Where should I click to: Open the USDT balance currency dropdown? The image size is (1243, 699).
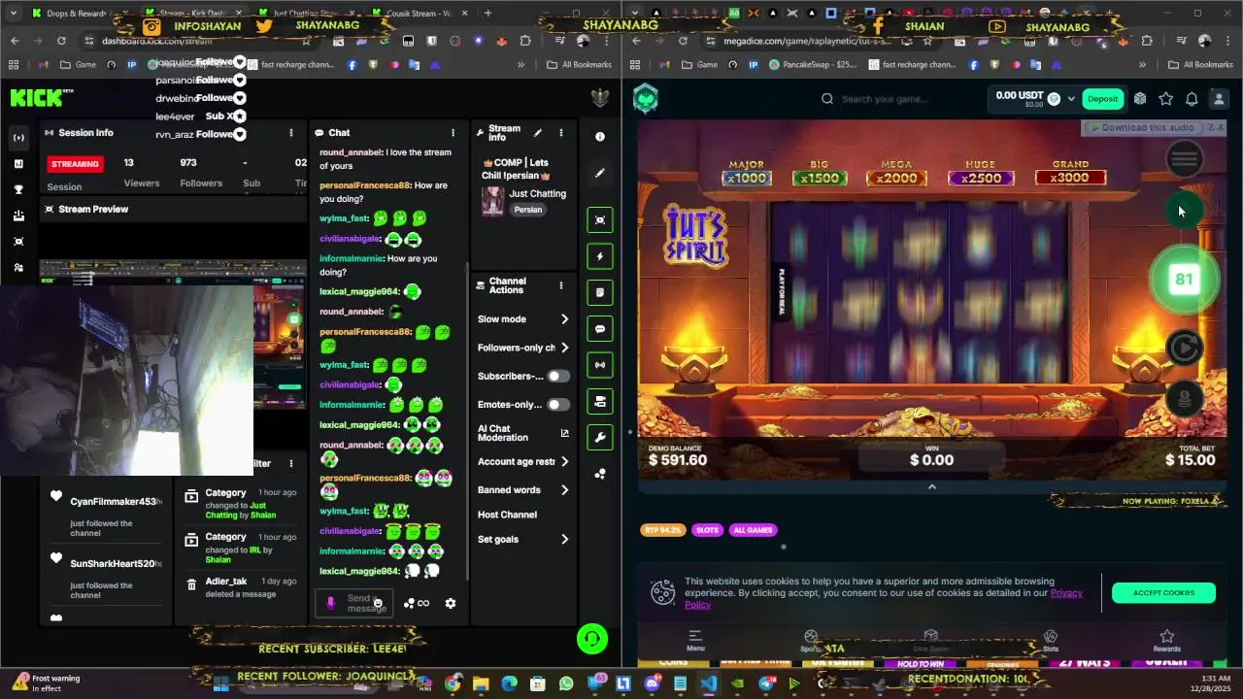coord(1071,98)
